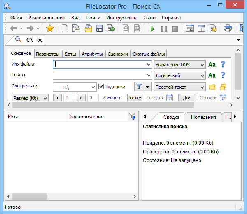Open the Инструменты menu
The width and height of the screenshot is (247, 214).
point(121,18)
